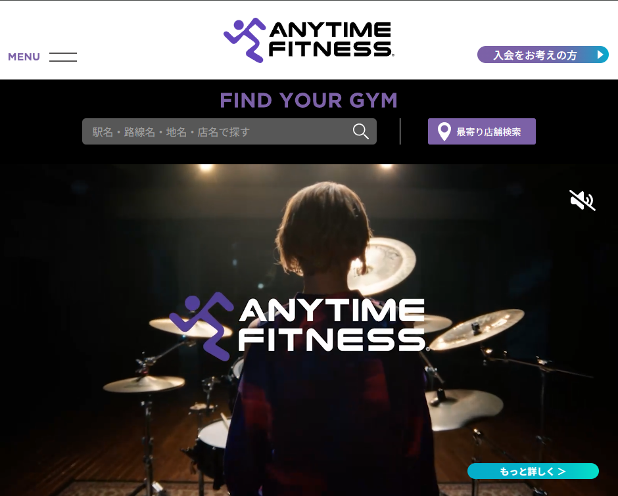Click the magnifying glass search icon
The width and height of the screenshot is (618, 496).
coord(361,131)
